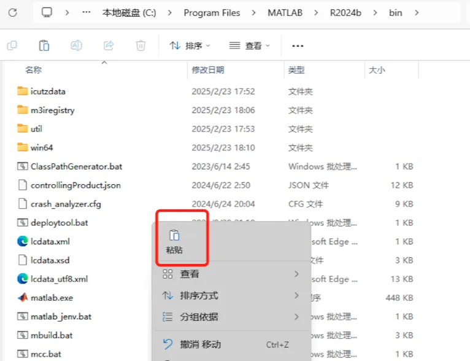Click the 12 KB size cell

point(402,185)
